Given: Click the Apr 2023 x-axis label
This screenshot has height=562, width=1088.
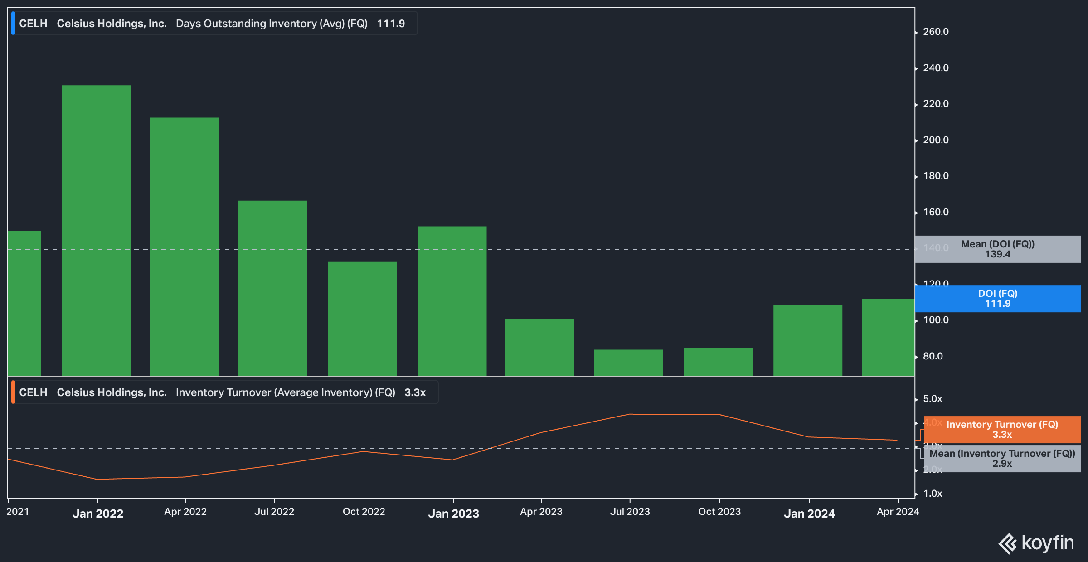Looking at the screenshot, I should coord(541,512).
